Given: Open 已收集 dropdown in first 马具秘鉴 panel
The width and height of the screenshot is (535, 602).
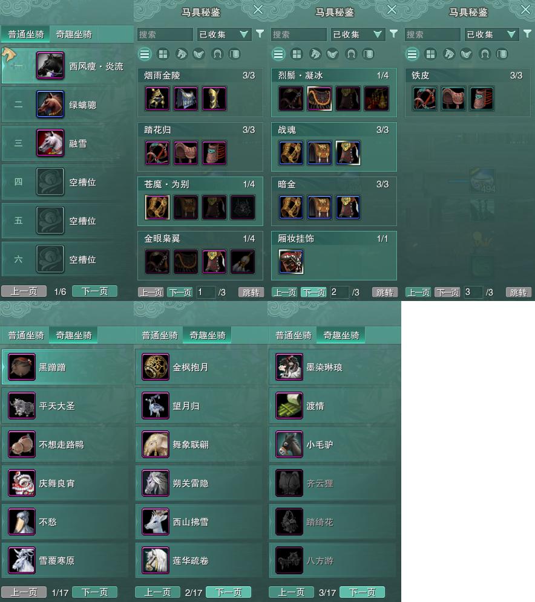Looking at the screenshot, I should point(224,34).
